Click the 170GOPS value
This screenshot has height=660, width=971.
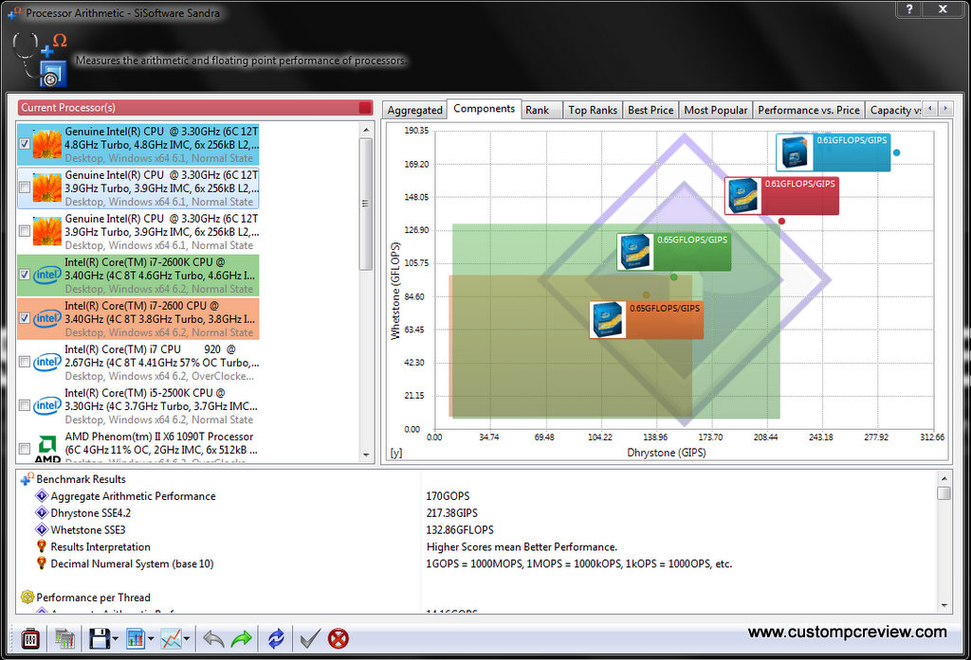point(448,496)
